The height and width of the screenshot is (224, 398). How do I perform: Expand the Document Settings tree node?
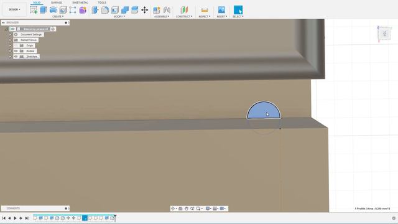pos(10,35)
